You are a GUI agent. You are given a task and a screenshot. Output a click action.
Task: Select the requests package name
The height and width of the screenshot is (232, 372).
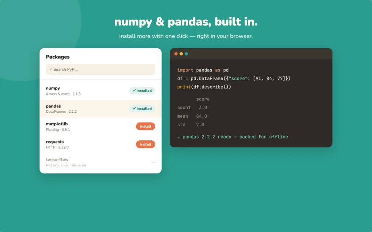click(x=55, y=142)
